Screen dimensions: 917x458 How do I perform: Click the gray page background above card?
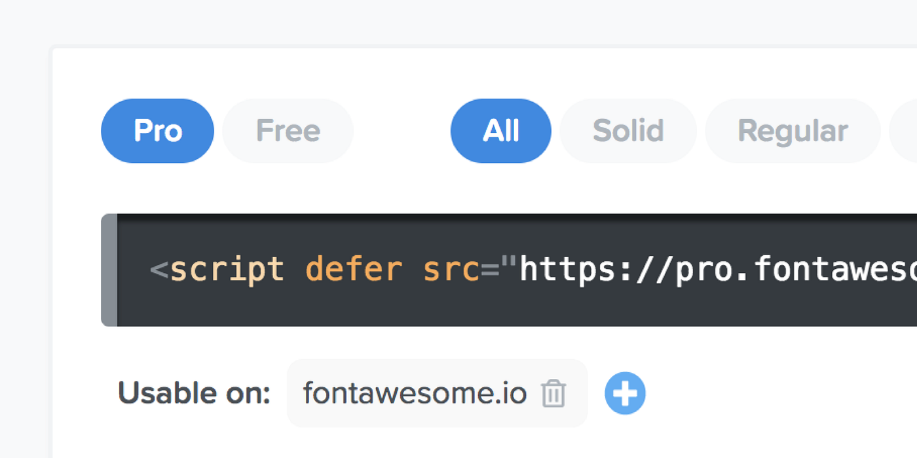[458, 22]
